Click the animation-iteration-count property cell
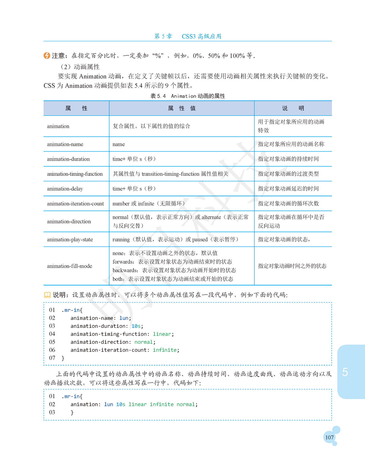Screen dimensions: 365x464 click(x=76, y=204)
